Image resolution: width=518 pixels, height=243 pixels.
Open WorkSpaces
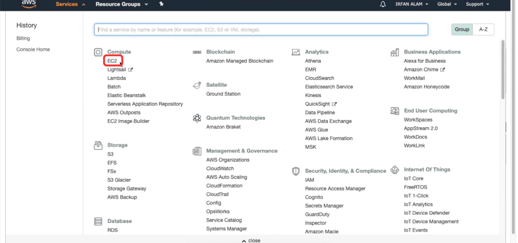(x=418, y=120)
